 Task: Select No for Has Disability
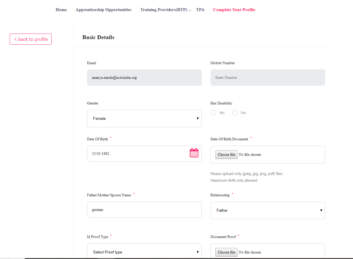pos(235,113)
